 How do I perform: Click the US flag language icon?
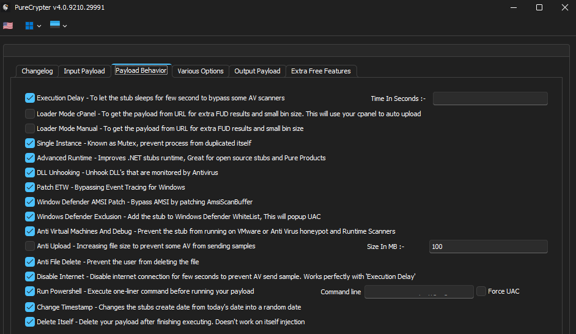click(x=8, y=26)
